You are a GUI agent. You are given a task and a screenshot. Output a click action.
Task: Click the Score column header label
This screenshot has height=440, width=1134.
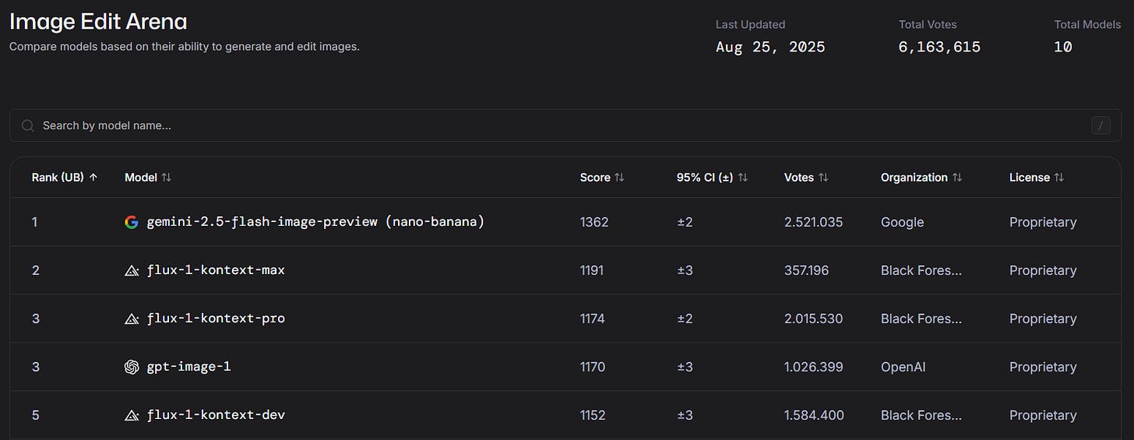coord(595,178)
